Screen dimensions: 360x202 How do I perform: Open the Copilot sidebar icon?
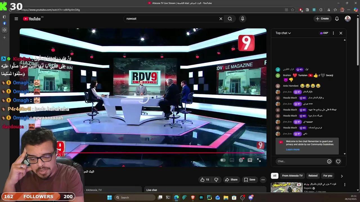point(356,10)
